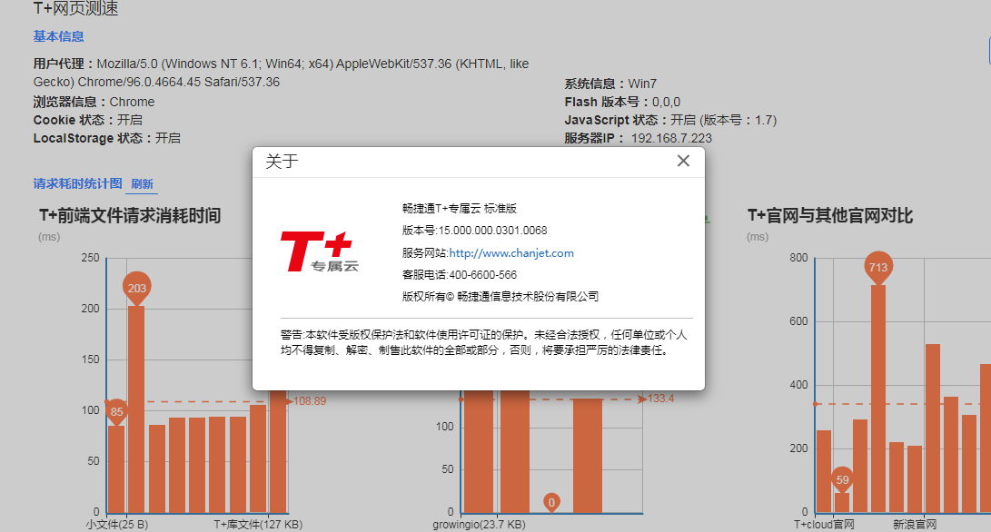The image size is (991, 532).
Task: Close the 关于 dialog
Action: (x=683, y=161)
